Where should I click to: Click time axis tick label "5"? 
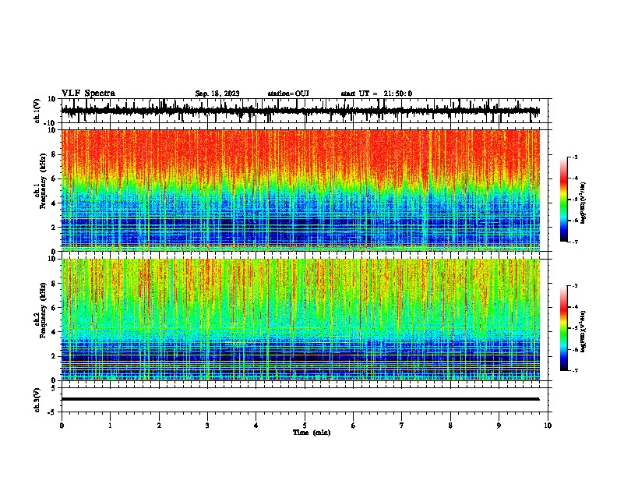coord(305,426)
